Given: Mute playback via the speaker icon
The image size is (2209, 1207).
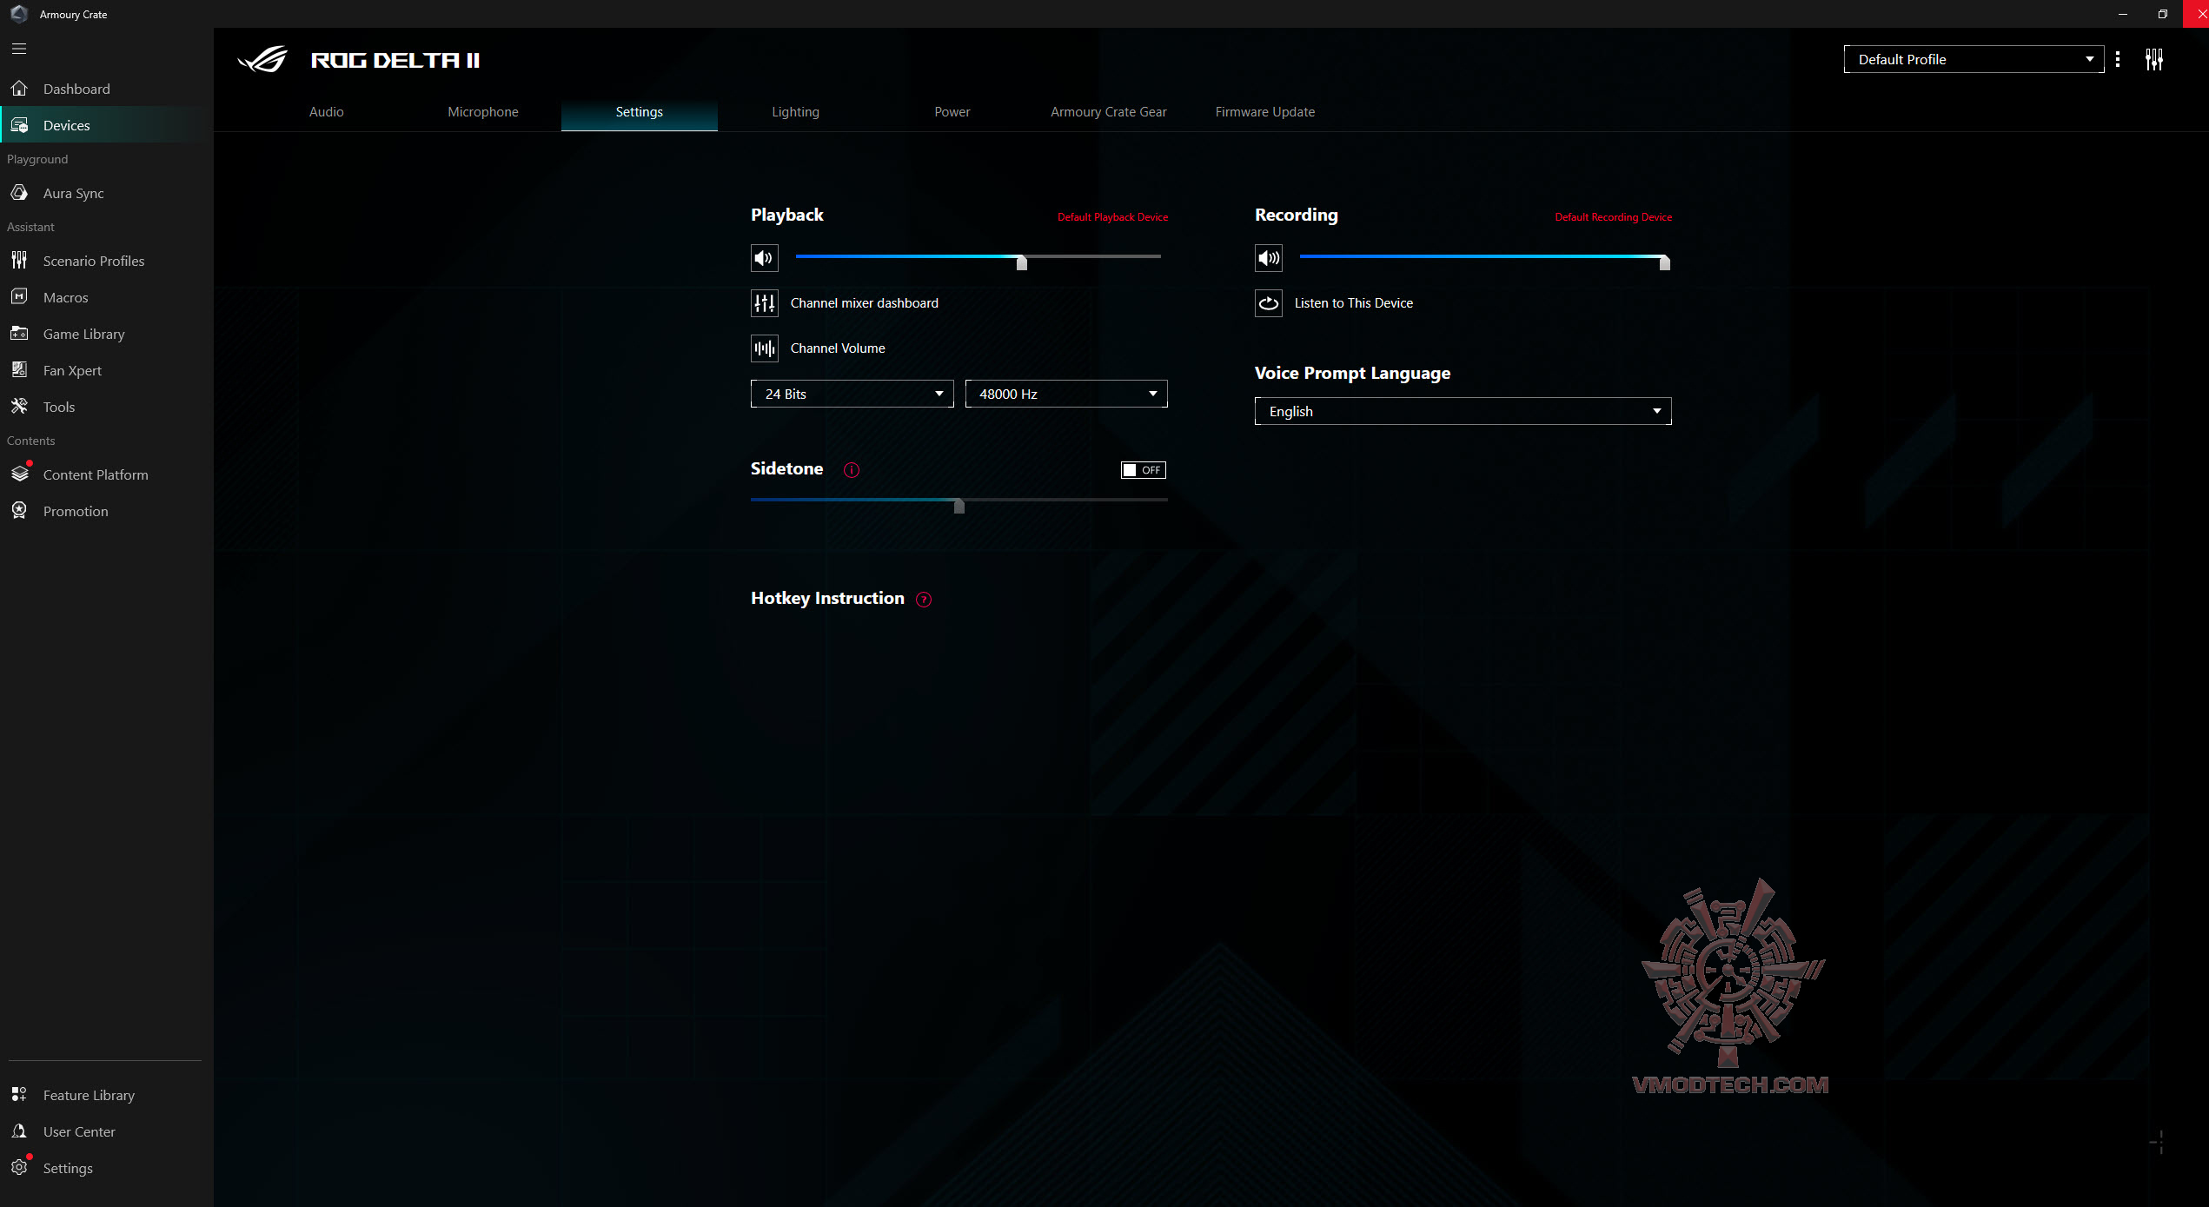Looking at the screenshot, I should tap(764, 258).
